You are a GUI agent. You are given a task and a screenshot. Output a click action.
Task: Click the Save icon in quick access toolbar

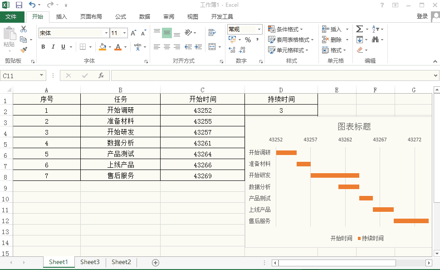(19, 5)
